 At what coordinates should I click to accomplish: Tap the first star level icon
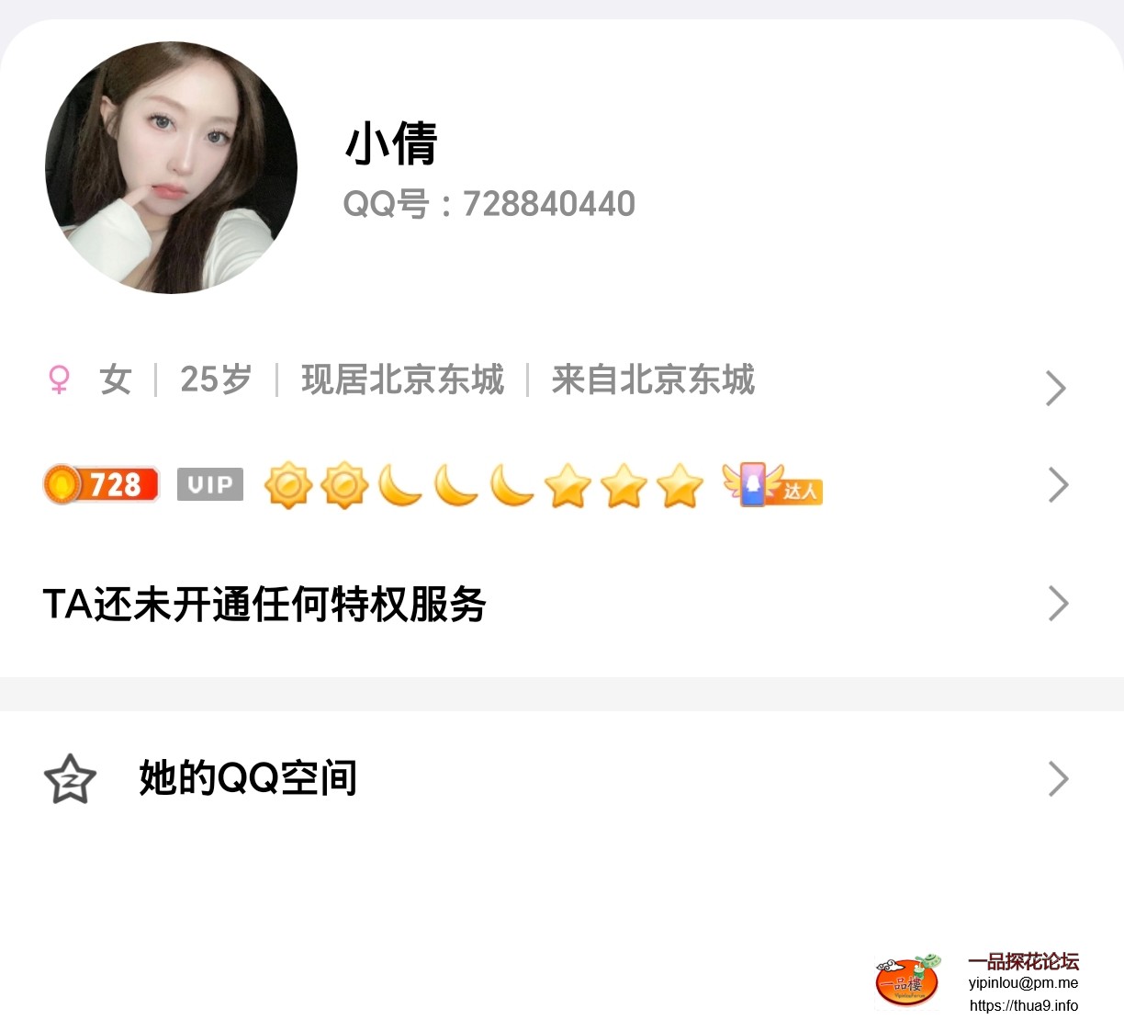click(568, 485)
